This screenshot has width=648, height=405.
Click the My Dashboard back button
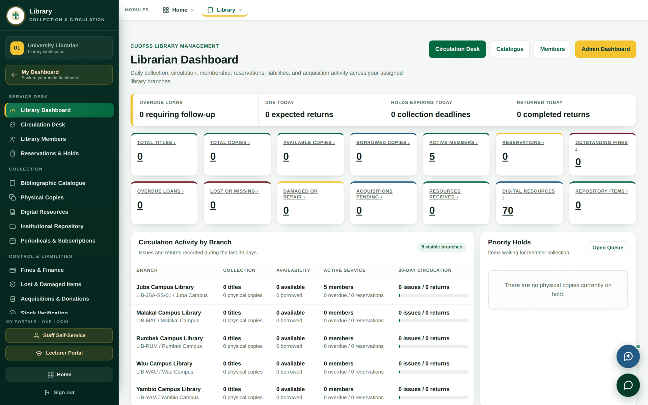click(x=59, y=75)
